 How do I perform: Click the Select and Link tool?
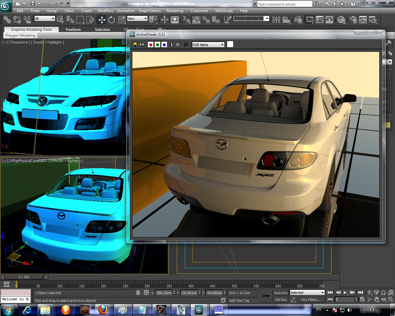tap(7, 20)
